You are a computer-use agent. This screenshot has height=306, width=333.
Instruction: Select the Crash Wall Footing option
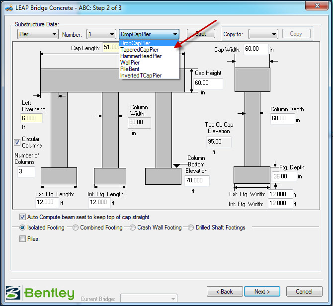(x=133, y=228)
